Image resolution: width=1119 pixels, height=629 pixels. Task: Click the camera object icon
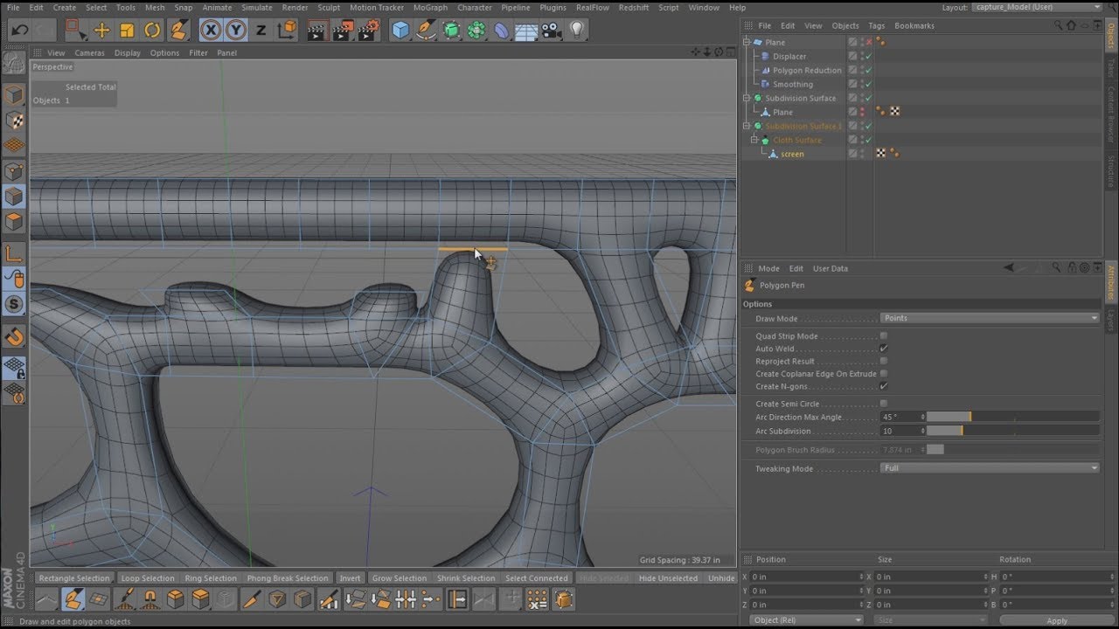click(551, 31)
